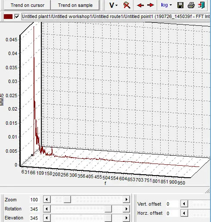Click the Trend on cursor button
The image size is (211, 222).
[27, 5]
